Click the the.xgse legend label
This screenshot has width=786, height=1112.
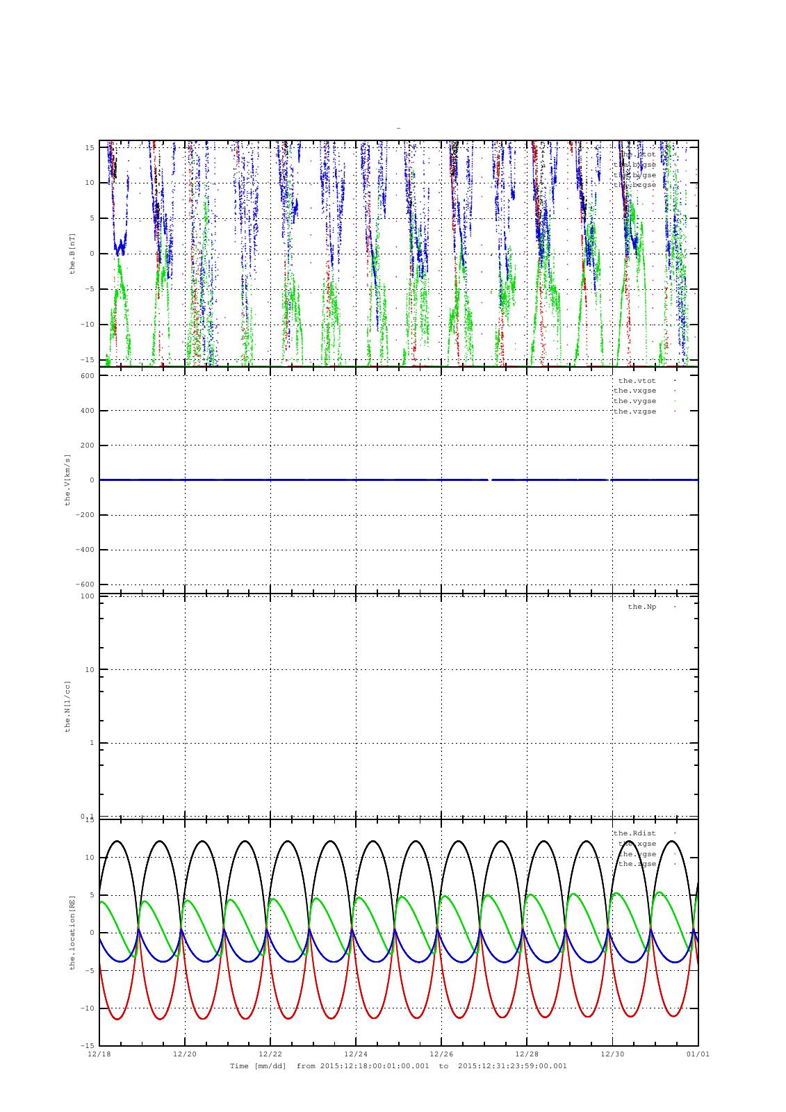pyautogui.click(x=637, y=844)
